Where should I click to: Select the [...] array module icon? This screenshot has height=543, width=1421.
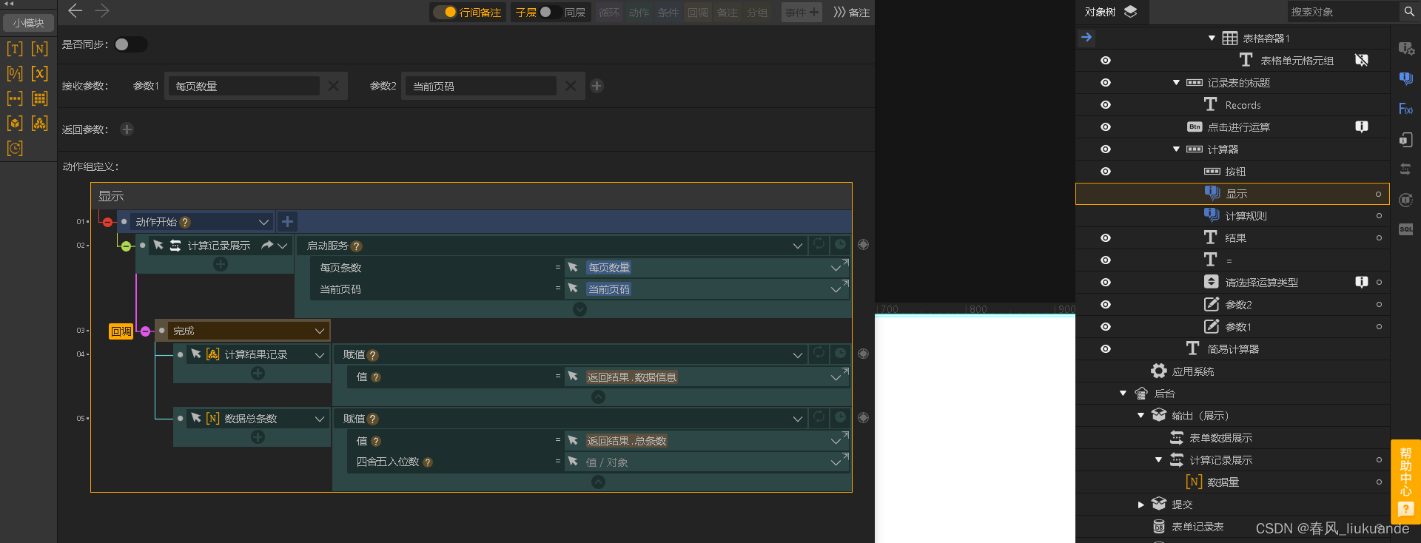[15, 98]
